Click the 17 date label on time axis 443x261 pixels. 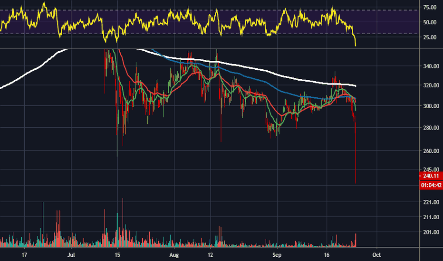click(25, 255)
